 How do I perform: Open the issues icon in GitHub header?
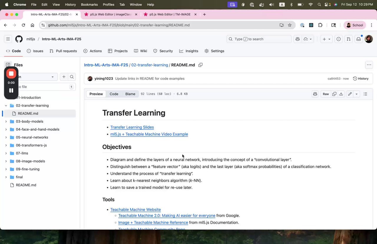339,39
